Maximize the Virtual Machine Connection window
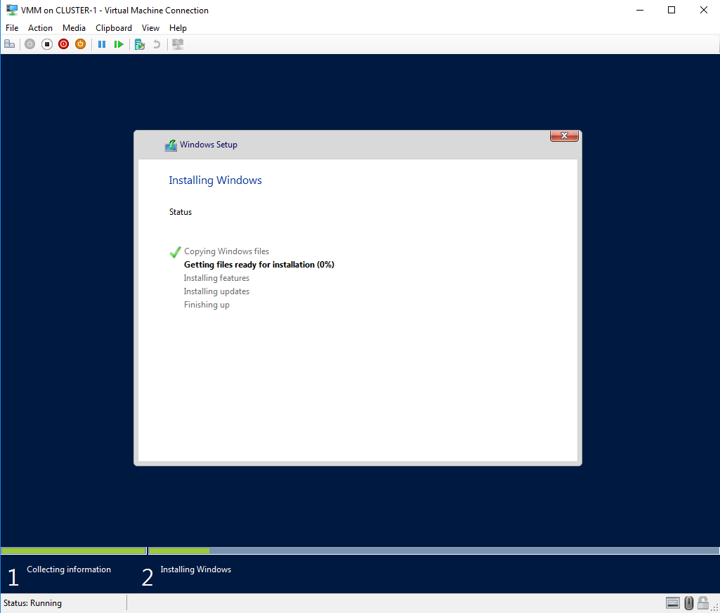The image size is (720, 613). 672,10
